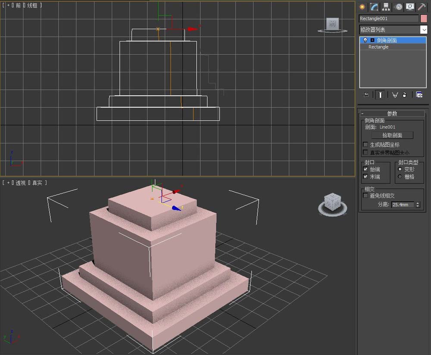Open the Create command panel tab
431x355 pixels.
pos(362,7)
